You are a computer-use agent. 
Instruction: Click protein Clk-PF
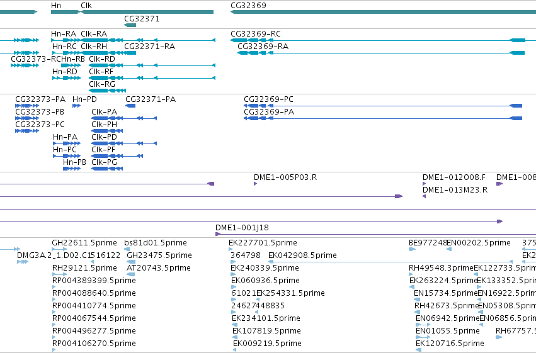pyautogui.click(x=103, y=150)
